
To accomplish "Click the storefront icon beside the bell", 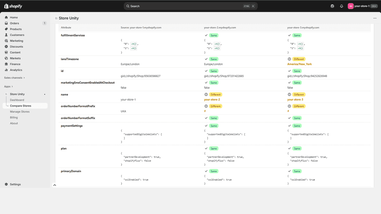I will click(x=332, y=6).
